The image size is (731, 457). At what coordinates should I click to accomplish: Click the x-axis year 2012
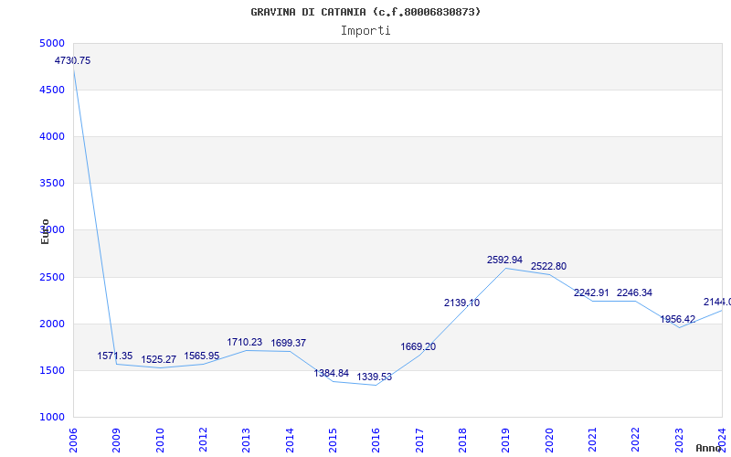[203, 440]
